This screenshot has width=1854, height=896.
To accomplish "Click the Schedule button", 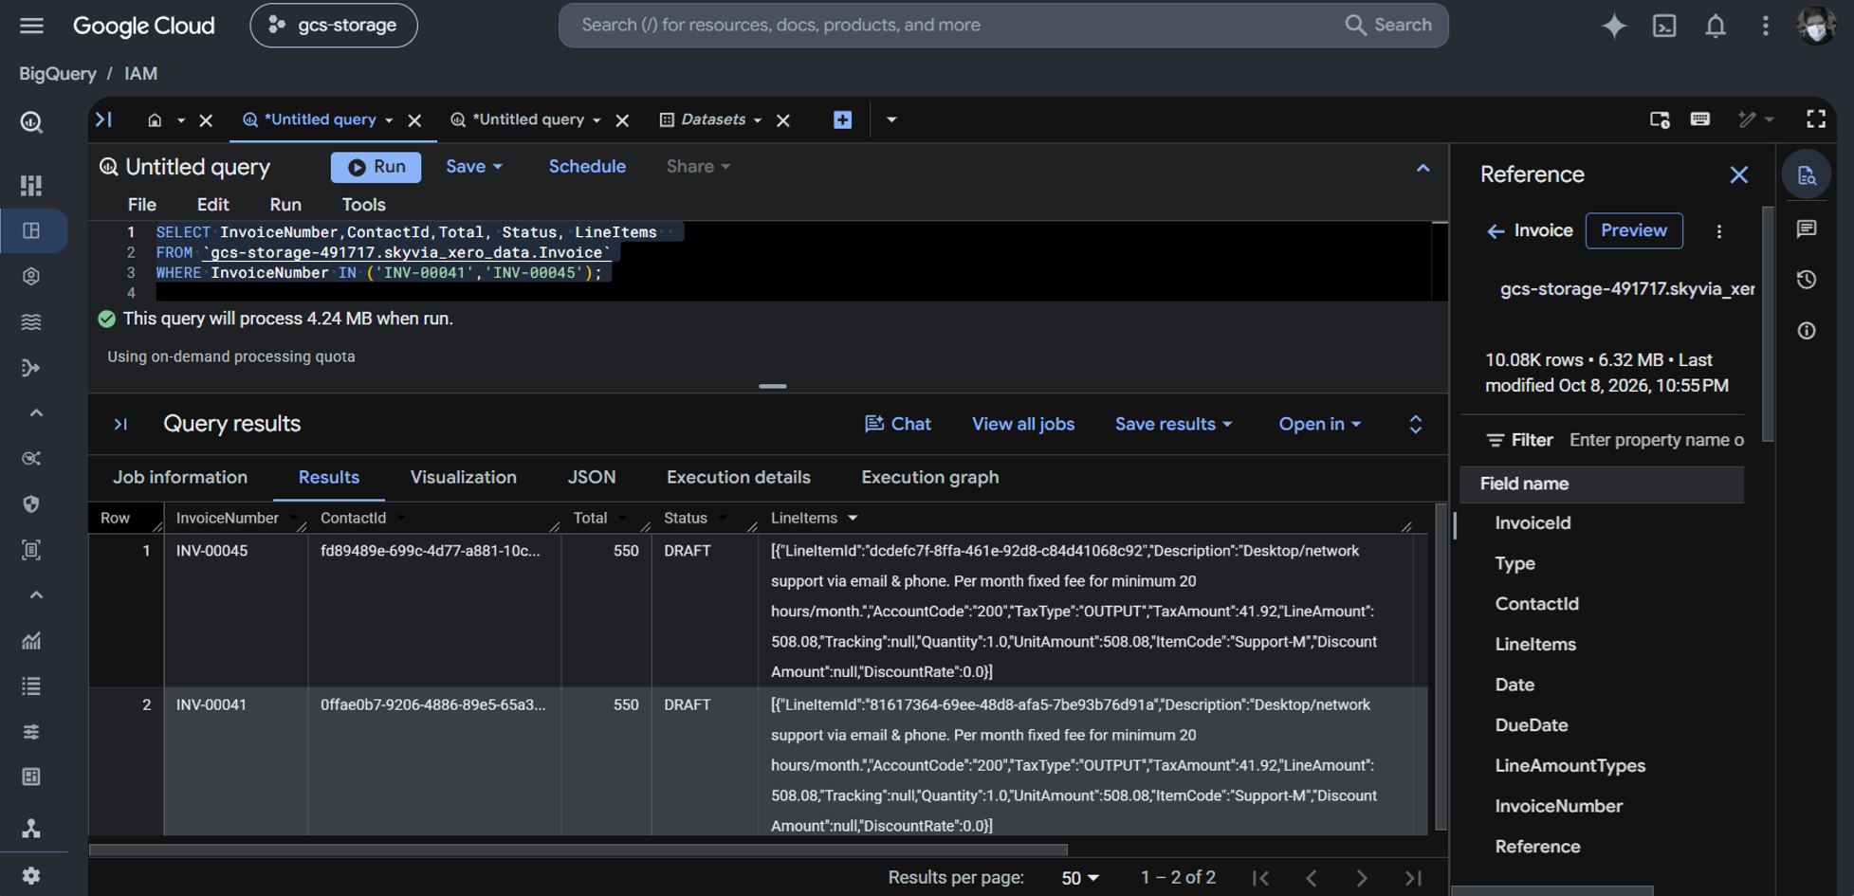I will [x=587, y=167].
